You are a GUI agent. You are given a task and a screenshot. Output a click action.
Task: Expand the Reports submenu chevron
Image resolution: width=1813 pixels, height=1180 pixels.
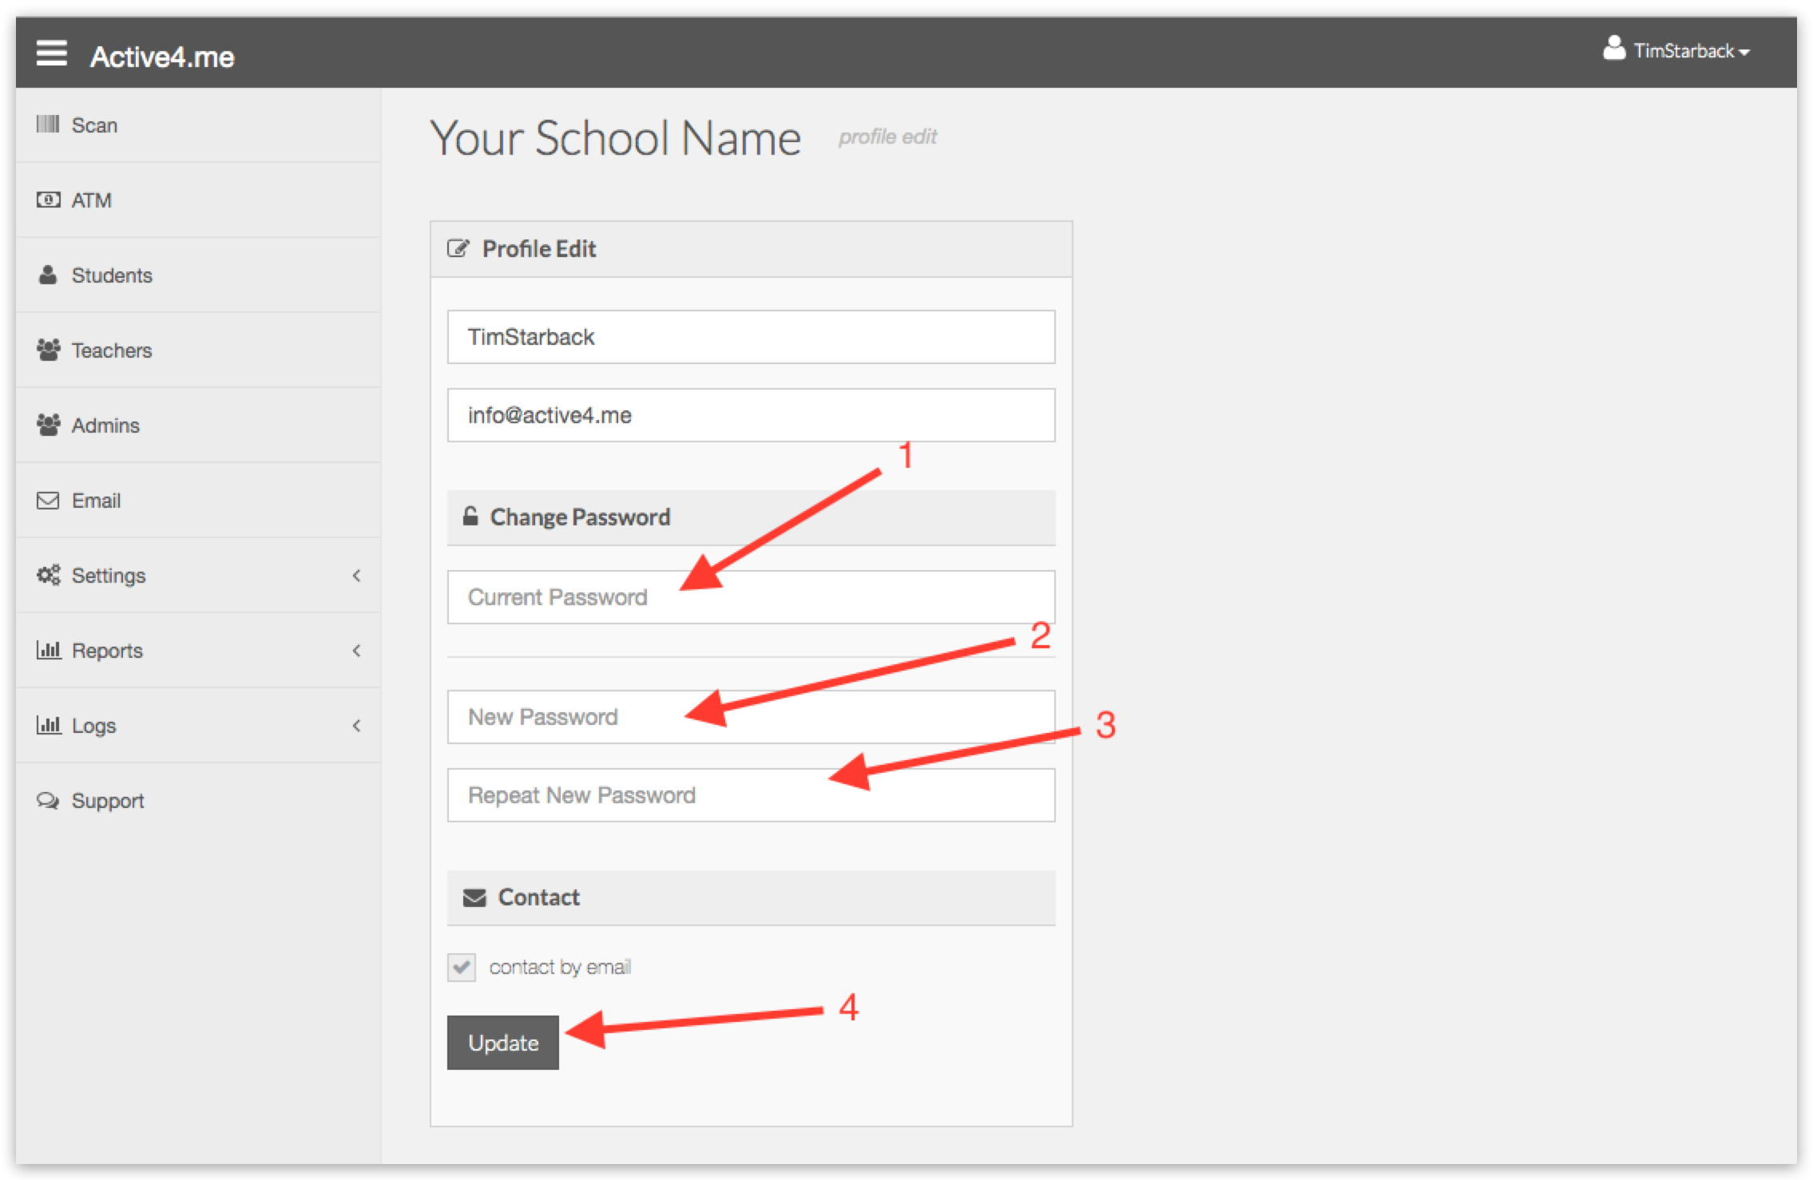coord(356,651)
